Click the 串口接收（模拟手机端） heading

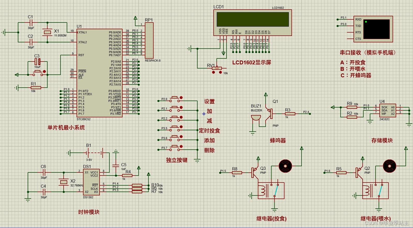click(367, 52)
